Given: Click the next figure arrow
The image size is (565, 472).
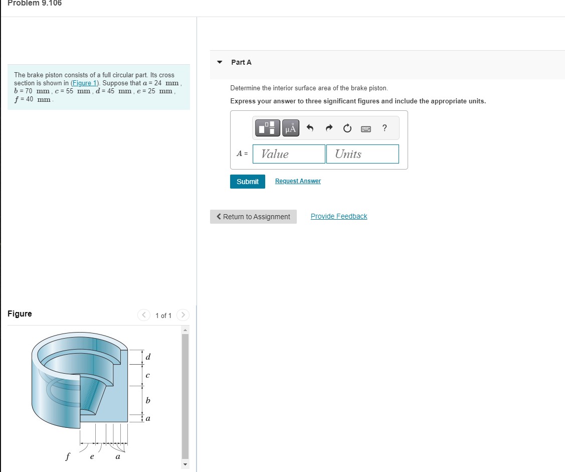Looking at the screenshot, I should pyautogui.click(x=183, y=315).
